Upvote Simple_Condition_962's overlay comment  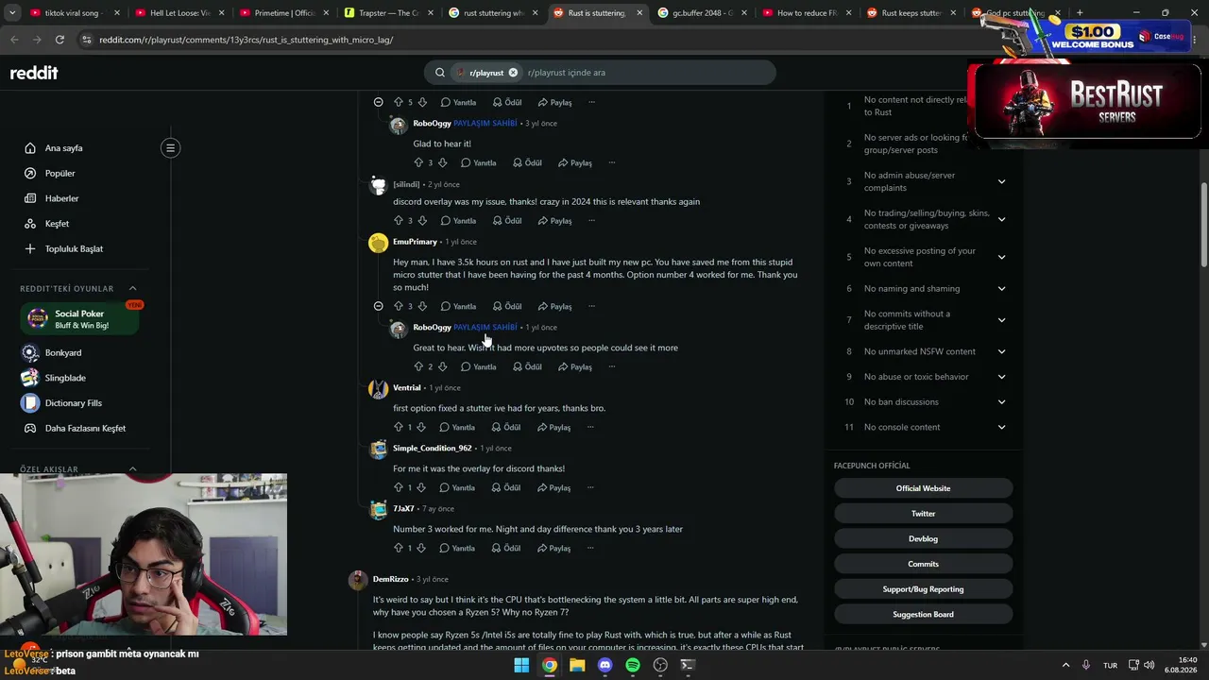click(x=398, y=487)
